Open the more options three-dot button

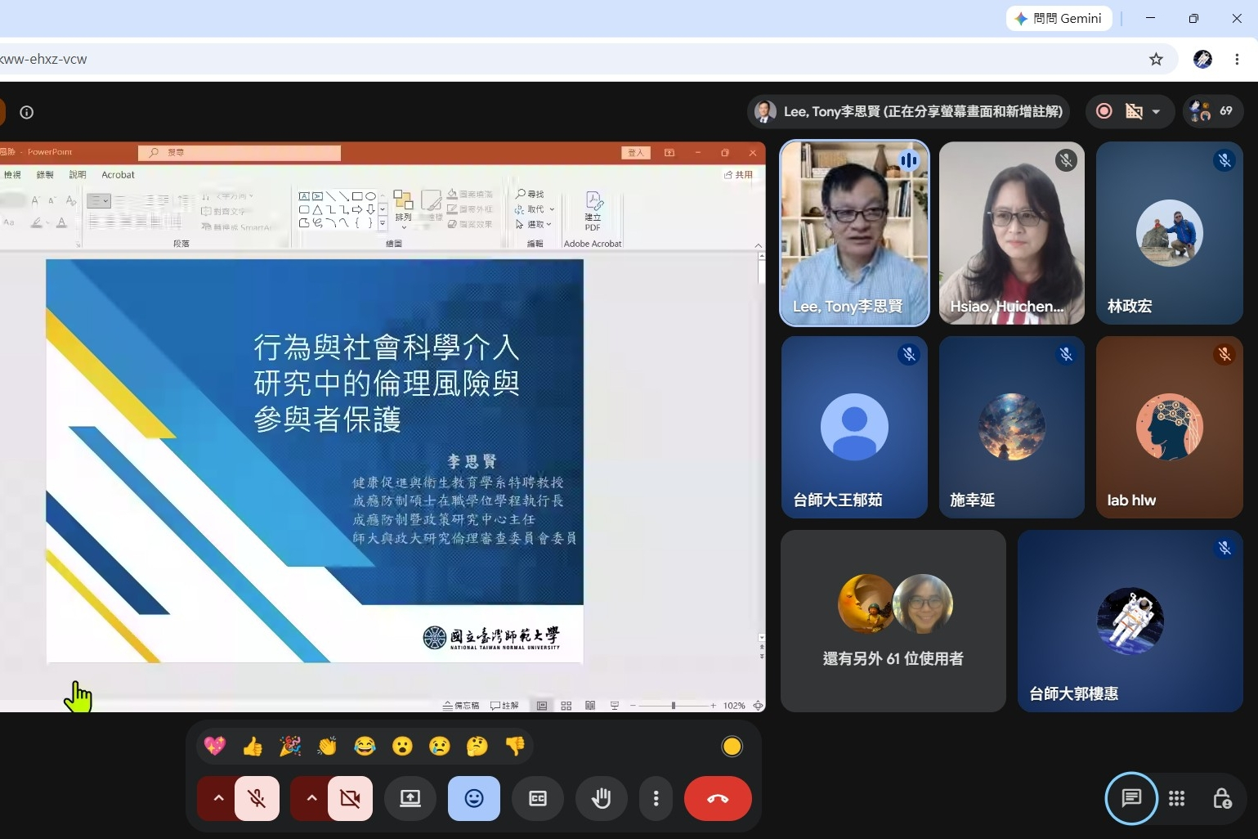point(656,798)
